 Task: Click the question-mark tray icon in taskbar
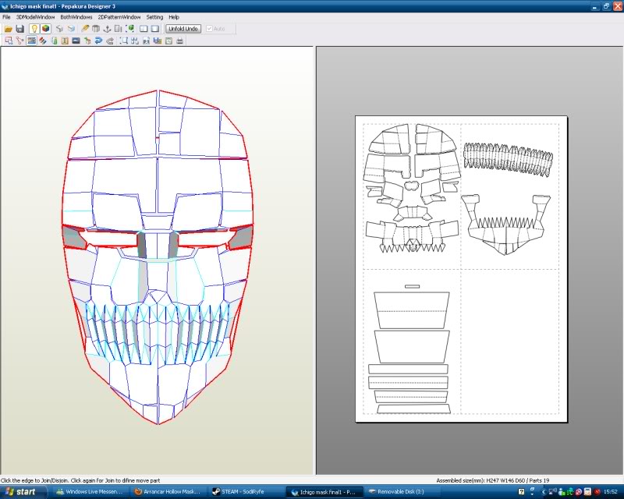[x=521, y=492]
